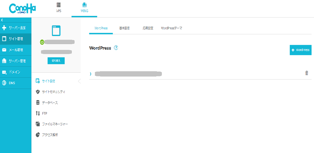Screen dimensions: 314x153
Task: Click the ドメイン icon
Action: tap(4, 72)
